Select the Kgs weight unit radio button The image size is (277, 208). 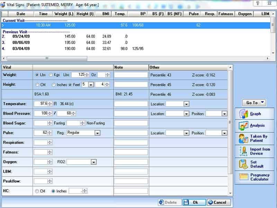pos(51,75)
